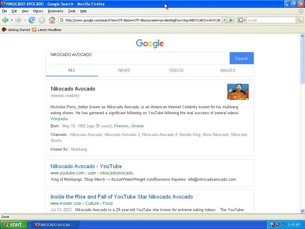
Task: Switch to the NEWS tab
Action: pyautogui.click(x=124, y=70)
